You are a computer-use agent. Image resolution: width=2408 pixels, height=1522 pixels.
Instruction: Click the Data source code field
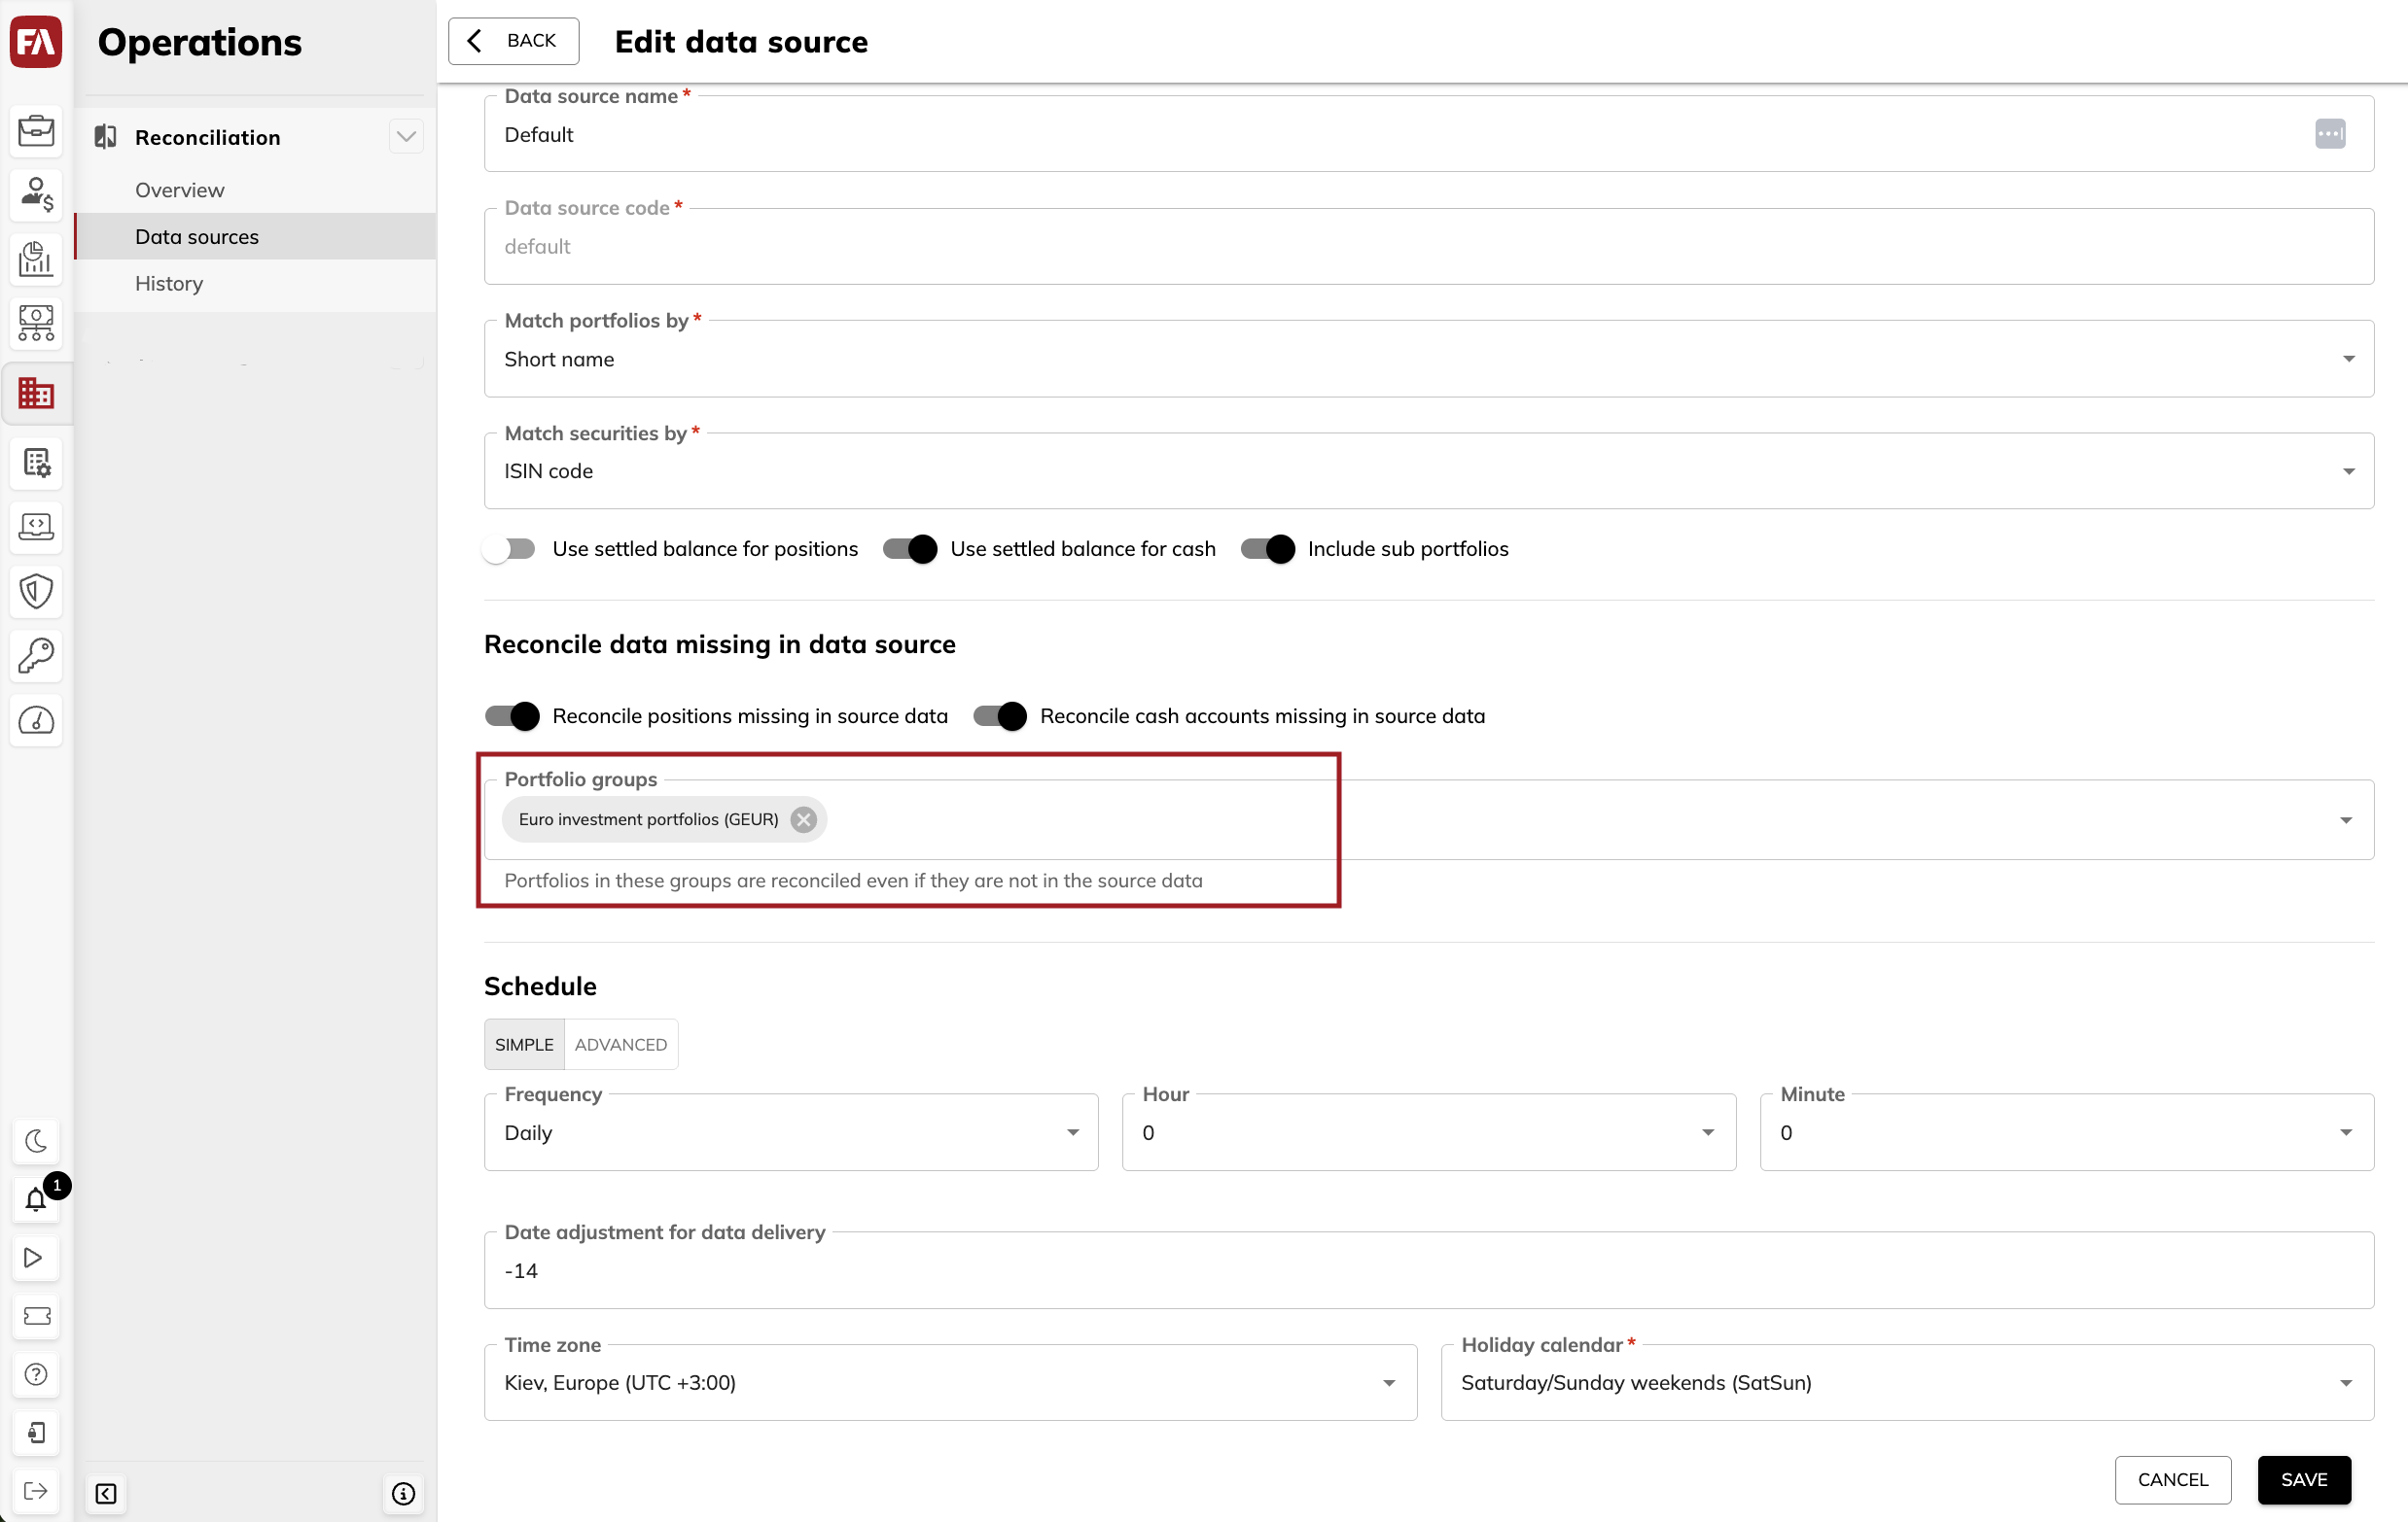point(1428,246)
